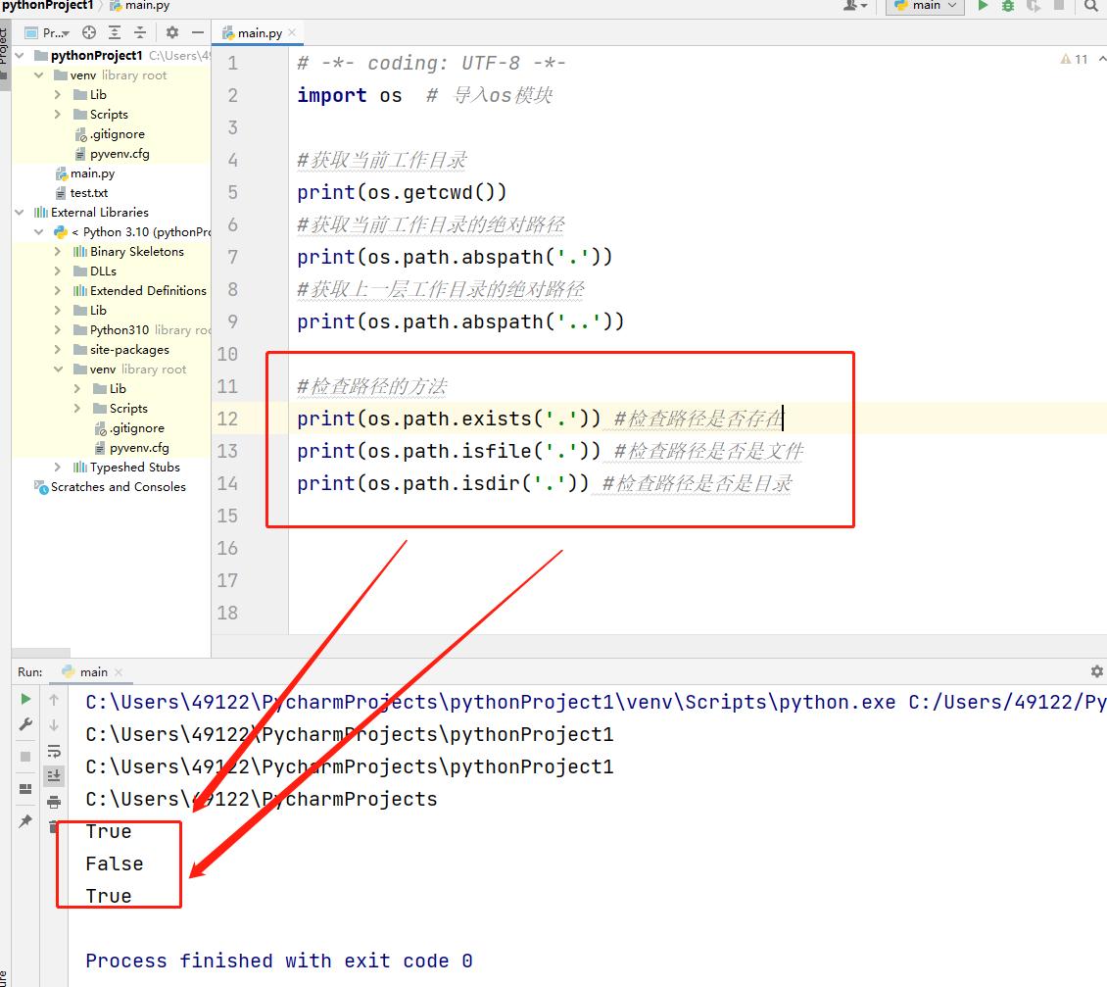Toggle the Project tool window side tab

pyautogui.click(x=4, y=44)
